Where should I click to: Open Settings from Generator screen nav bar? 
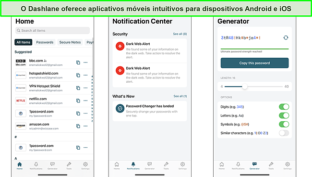(288, 166)
